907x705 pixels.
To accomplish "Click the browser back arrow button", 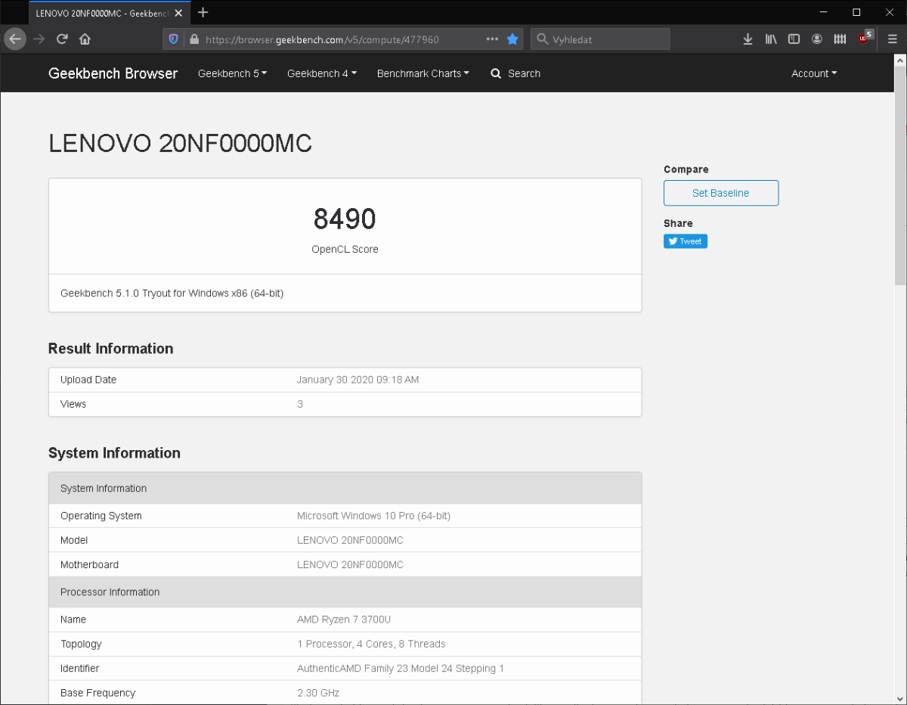I will tap(15, 39).
